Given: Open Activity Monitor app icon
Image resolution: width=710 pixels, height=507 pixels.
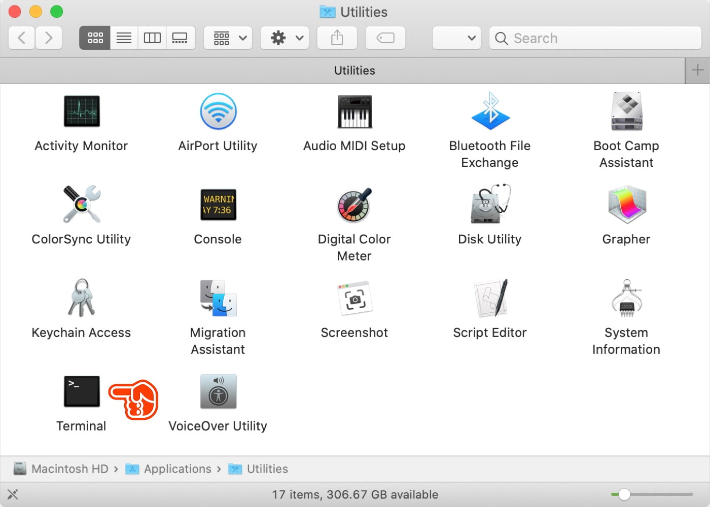Looking at the screenshot, I should (82, 111).
